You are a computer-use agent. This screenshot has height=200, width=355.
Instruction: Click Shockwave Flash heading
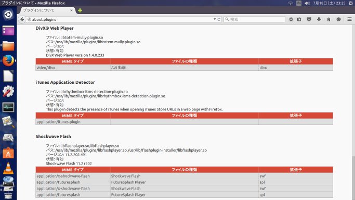(x=53, y=136)
